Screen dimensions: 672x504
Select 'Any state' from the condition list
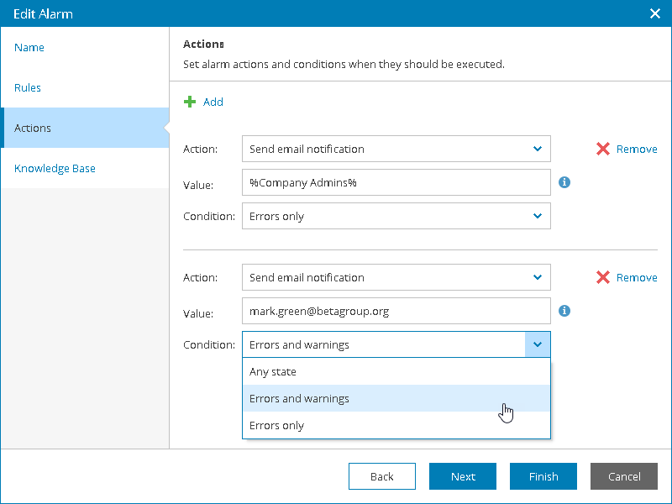[x=396, y=371]
